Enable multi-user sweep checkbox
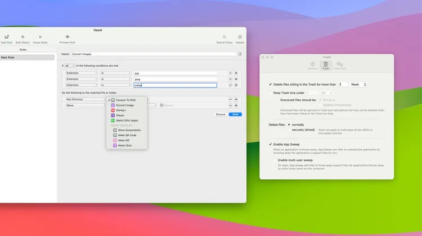The image size is (422, 236). point(275,160)
